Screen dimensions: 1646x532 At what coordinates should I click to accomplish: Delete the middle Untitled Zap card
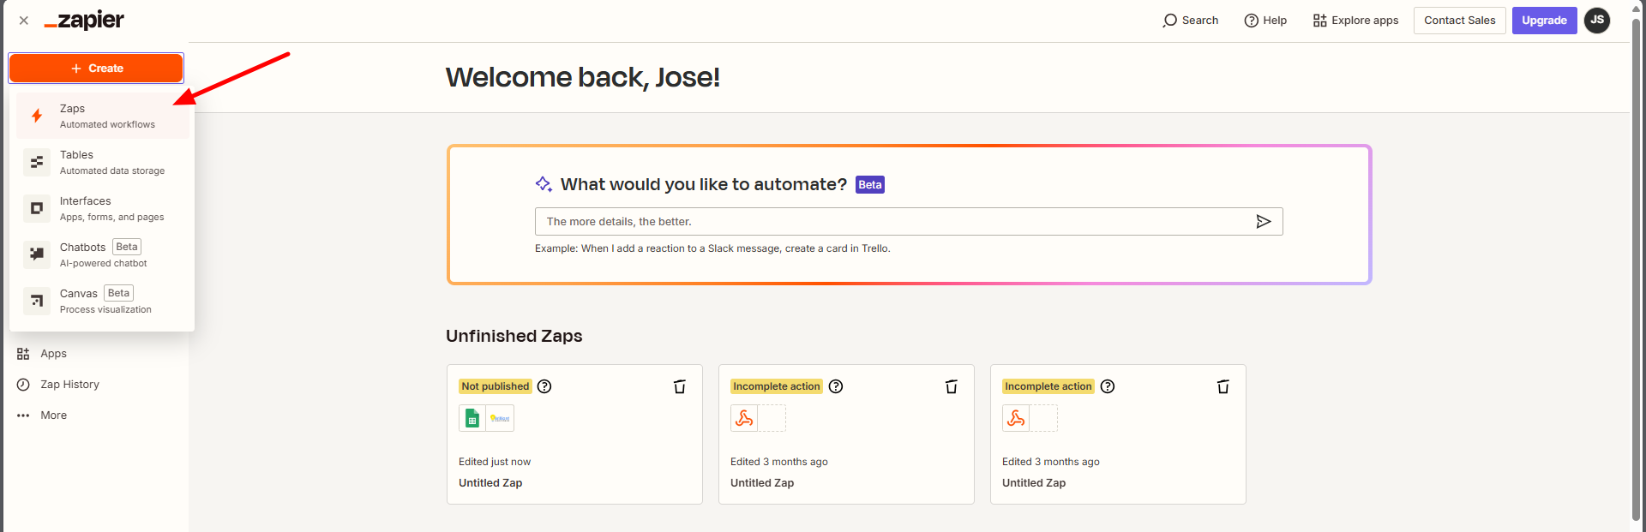[952, 386]
